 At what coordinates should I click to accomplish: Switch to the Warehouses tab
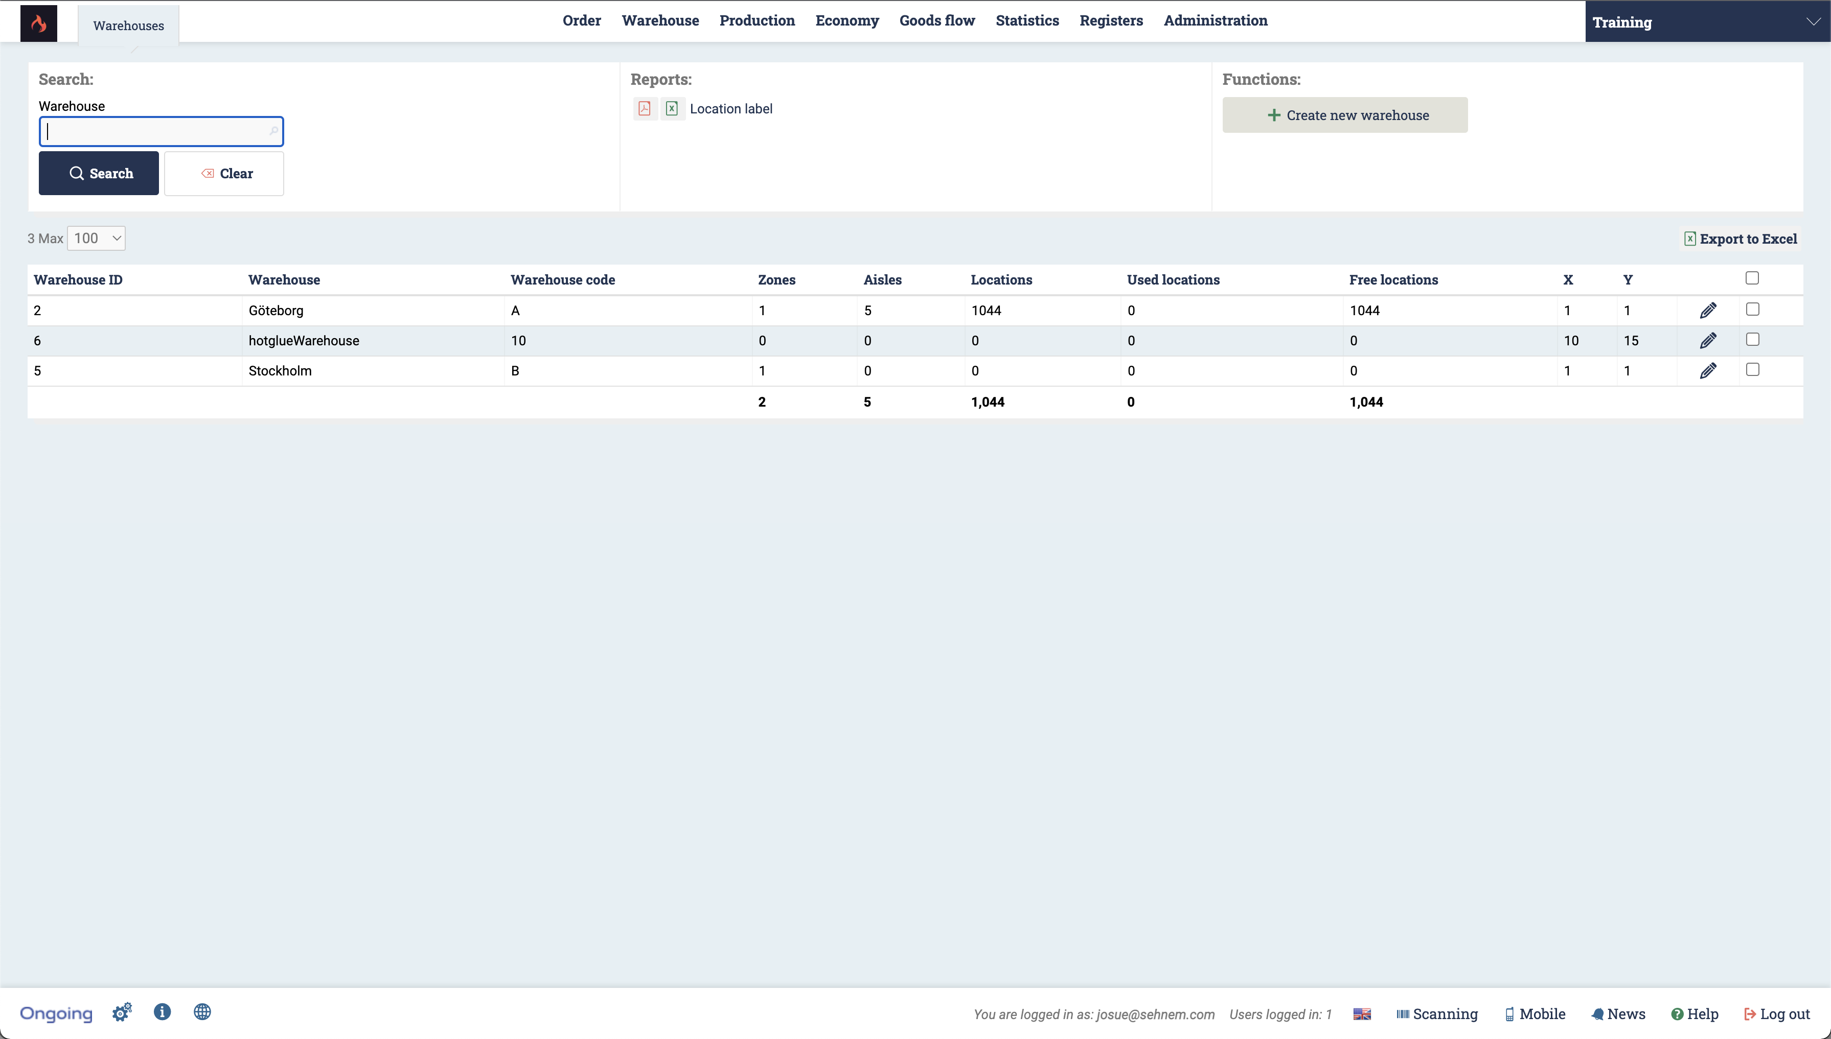[128, 26]
